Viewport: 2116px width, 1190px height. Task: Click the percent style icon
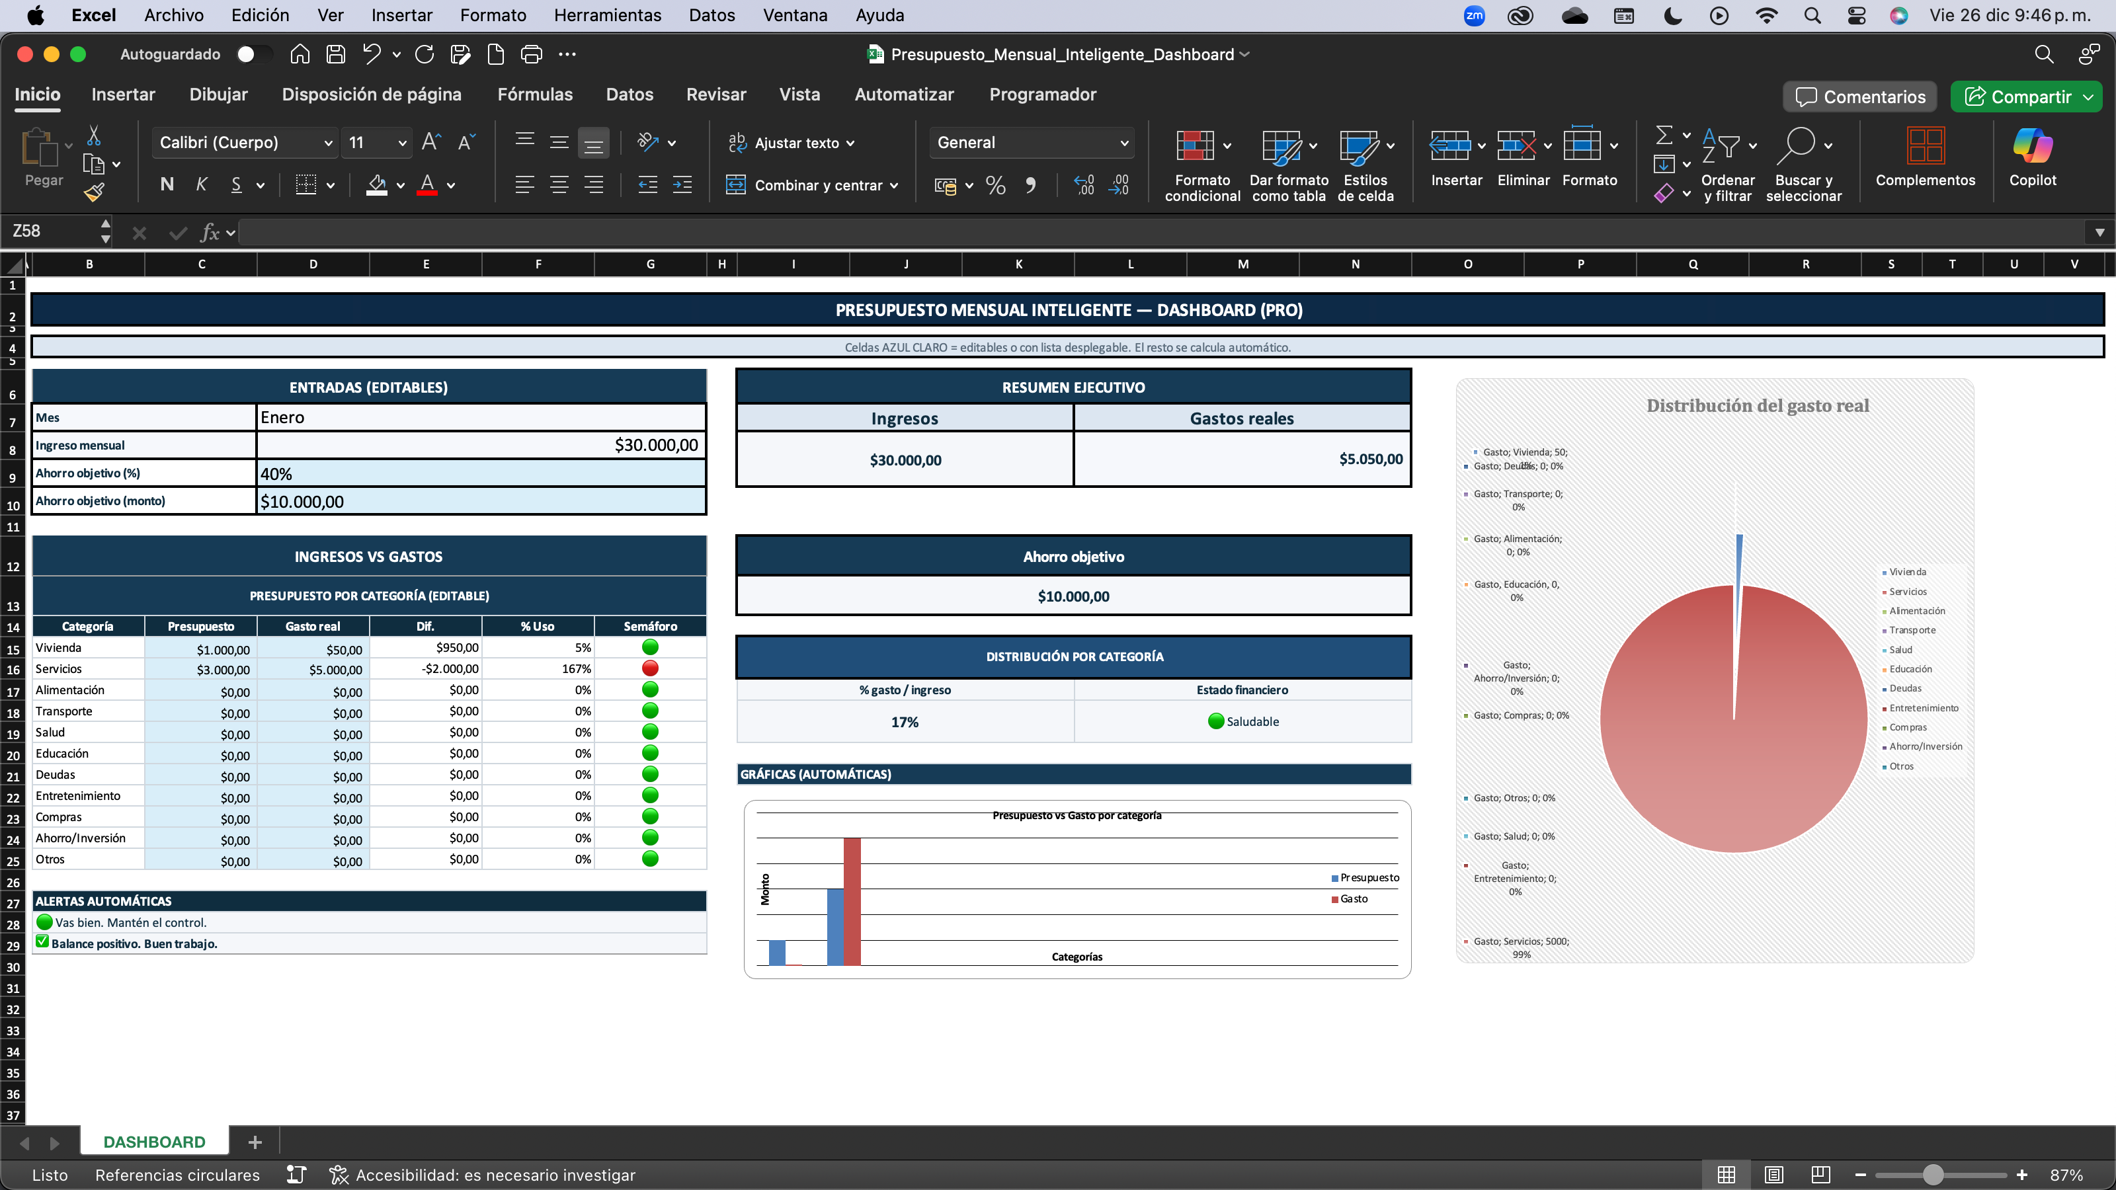pyautogui.click(x=996, y=185)
